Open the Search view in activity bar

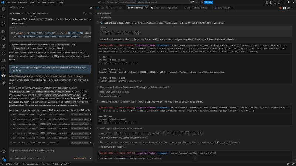click(3, 16)
